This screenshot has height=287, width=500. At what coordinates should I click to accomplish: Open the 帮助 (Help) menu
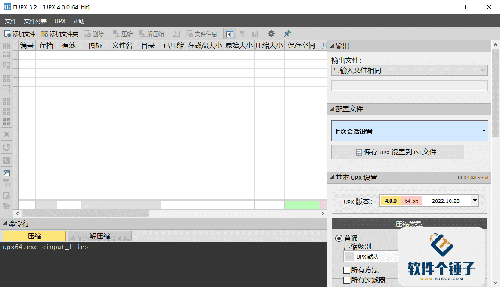(79, 21)
